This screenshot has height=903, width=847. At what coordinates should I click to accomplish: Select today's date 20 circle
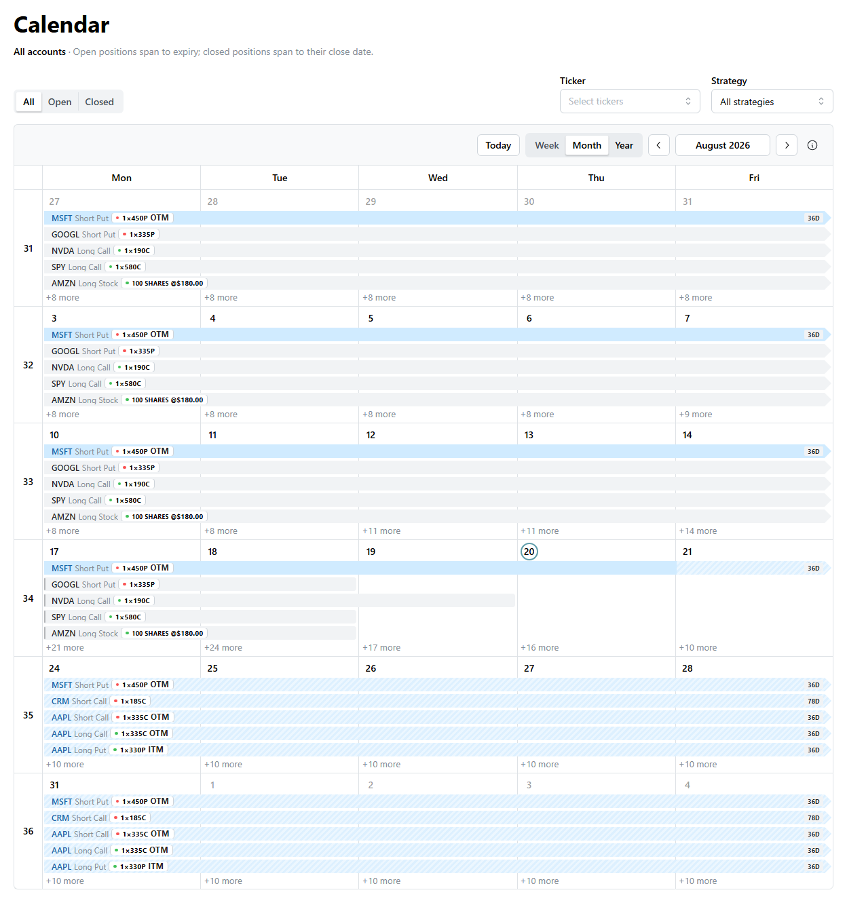pos(529,552)
